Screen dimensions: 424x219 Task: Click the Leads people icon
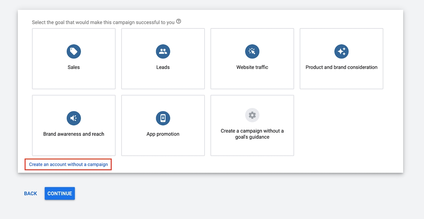pyautogui.click(x=163, y=52)
